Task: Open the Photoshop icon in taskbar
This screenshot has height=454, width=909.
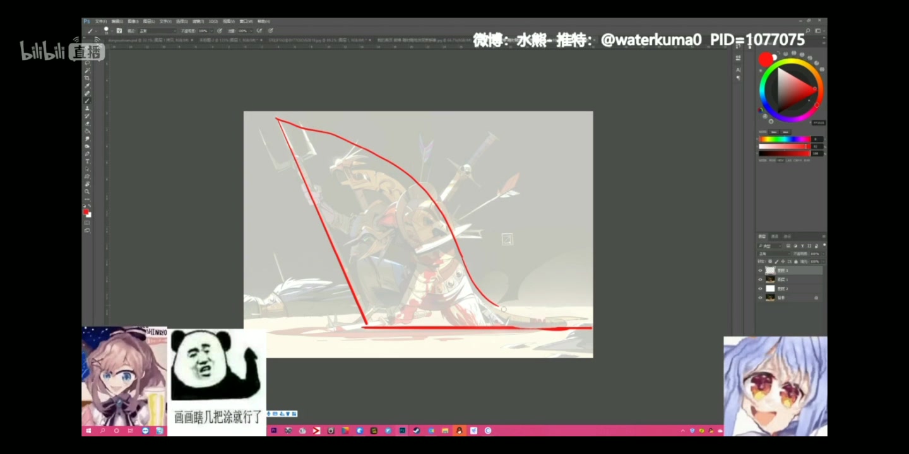Action: [x=403, y=431]
